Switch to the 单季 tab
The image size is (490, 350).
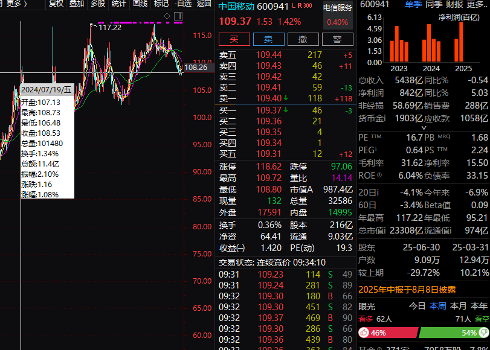[413, 4]
